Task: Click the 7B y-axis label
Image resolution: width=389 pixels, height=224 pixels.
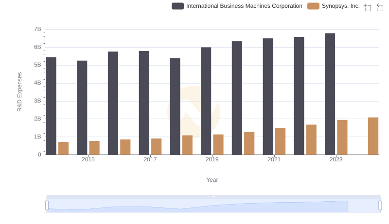Action: (37, 29)
